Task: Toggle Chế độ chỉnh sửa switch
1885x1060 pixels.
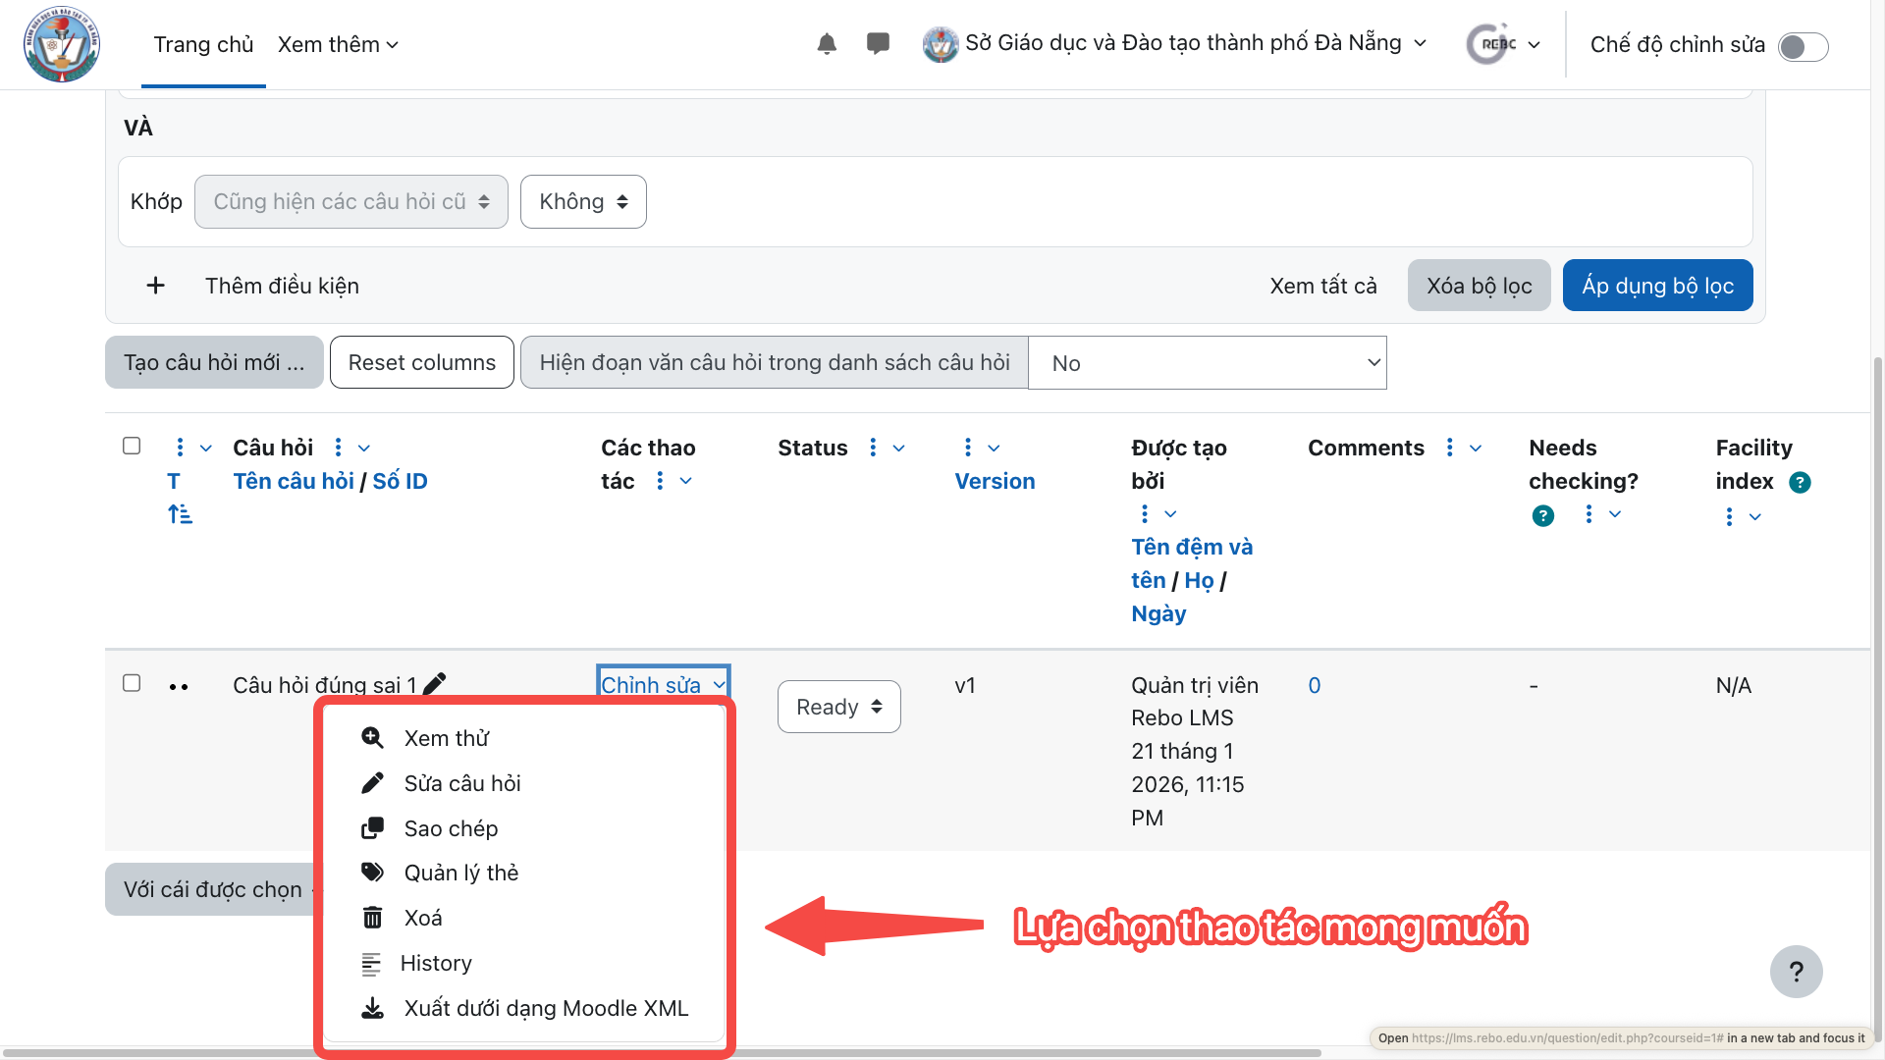Action: pyautogui.click(x=1803, y=46)
